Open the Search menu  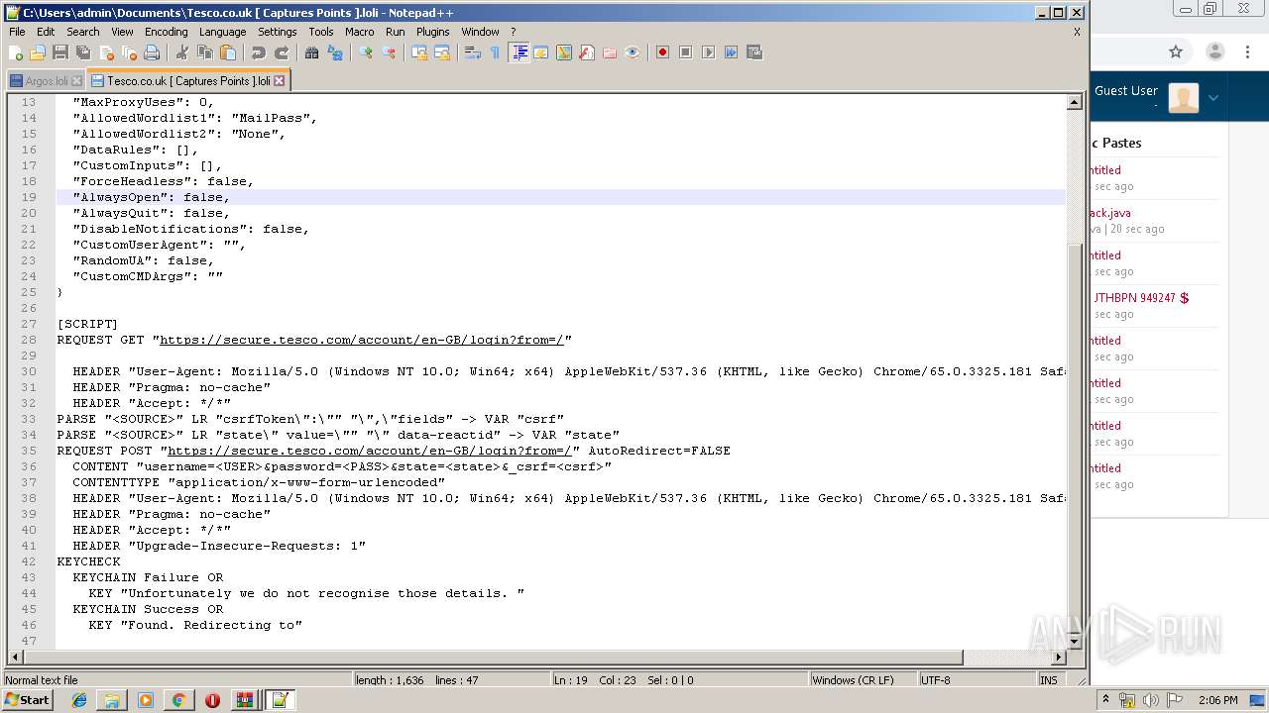click(82, 32)
